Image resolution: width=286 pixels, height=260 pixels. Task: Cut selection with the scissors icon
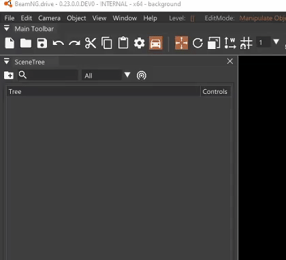click(x=91, y=43)
